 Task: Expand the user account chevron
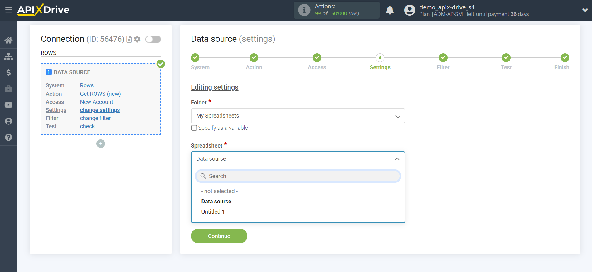[585, 10]
